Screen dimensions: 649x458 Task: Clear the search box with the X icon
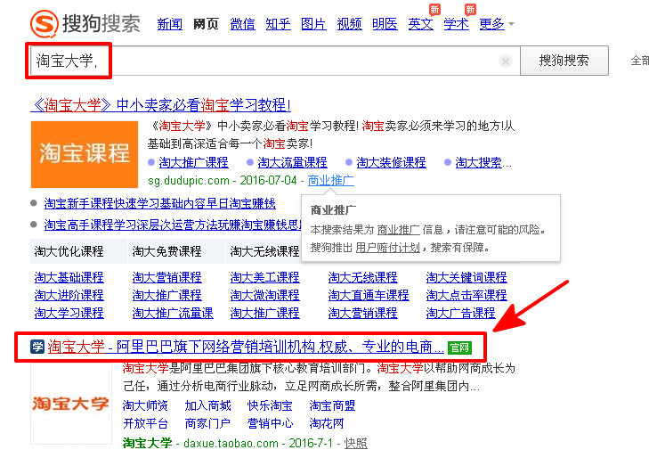(505, 61)
